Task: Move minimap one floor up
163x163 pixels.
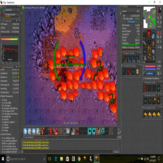Action: pyautogui.click(x=161, y=18)
